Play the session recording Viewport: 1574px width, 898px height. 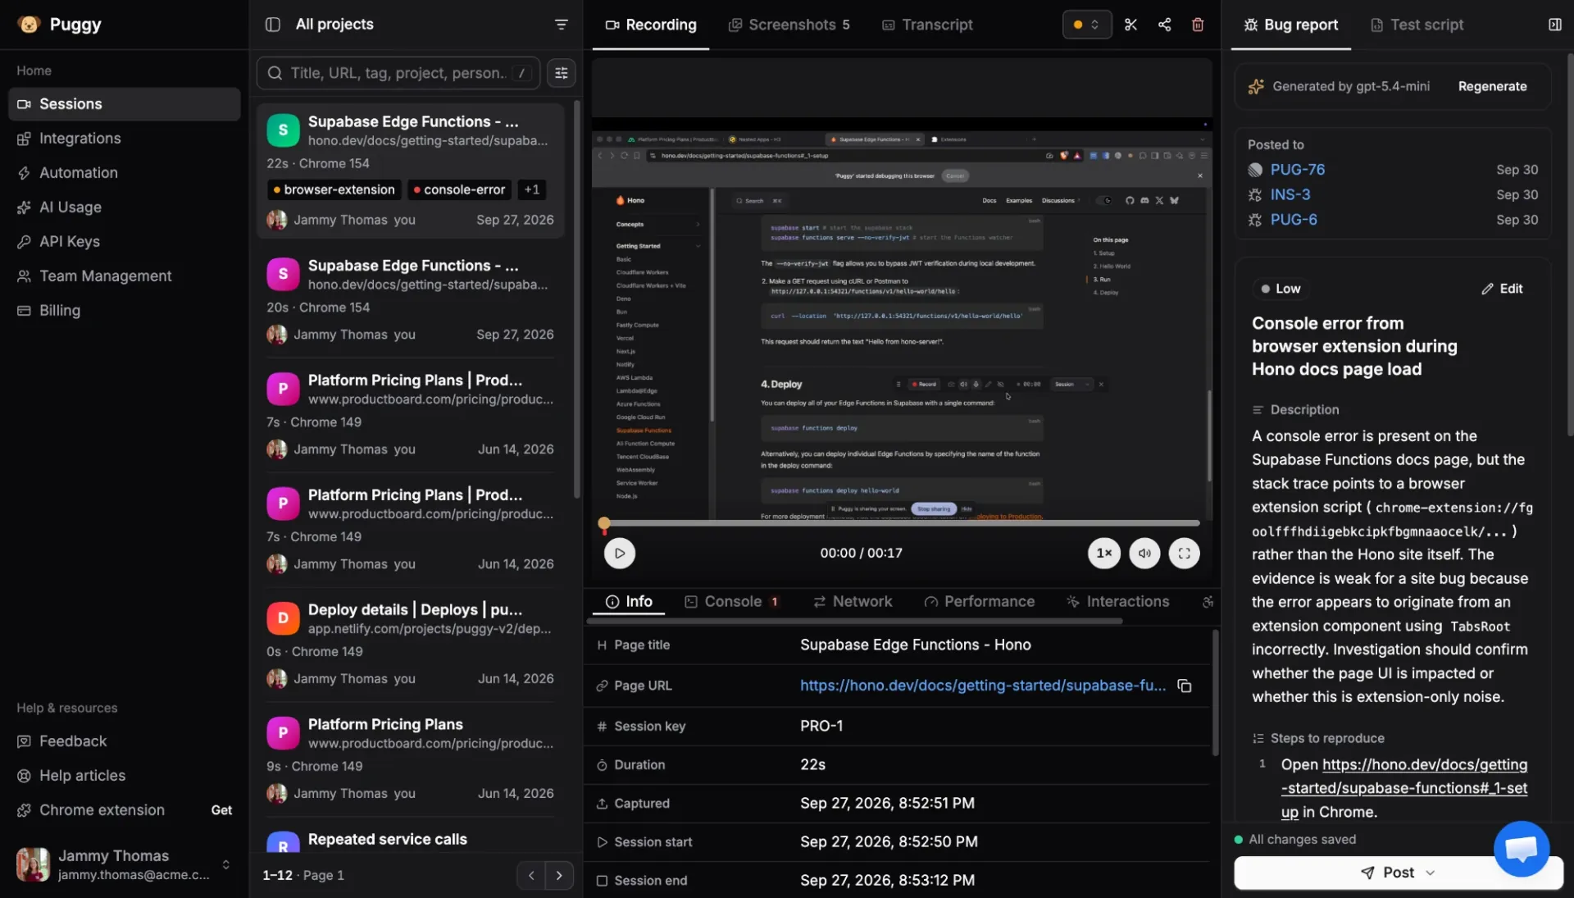point(620,554)
